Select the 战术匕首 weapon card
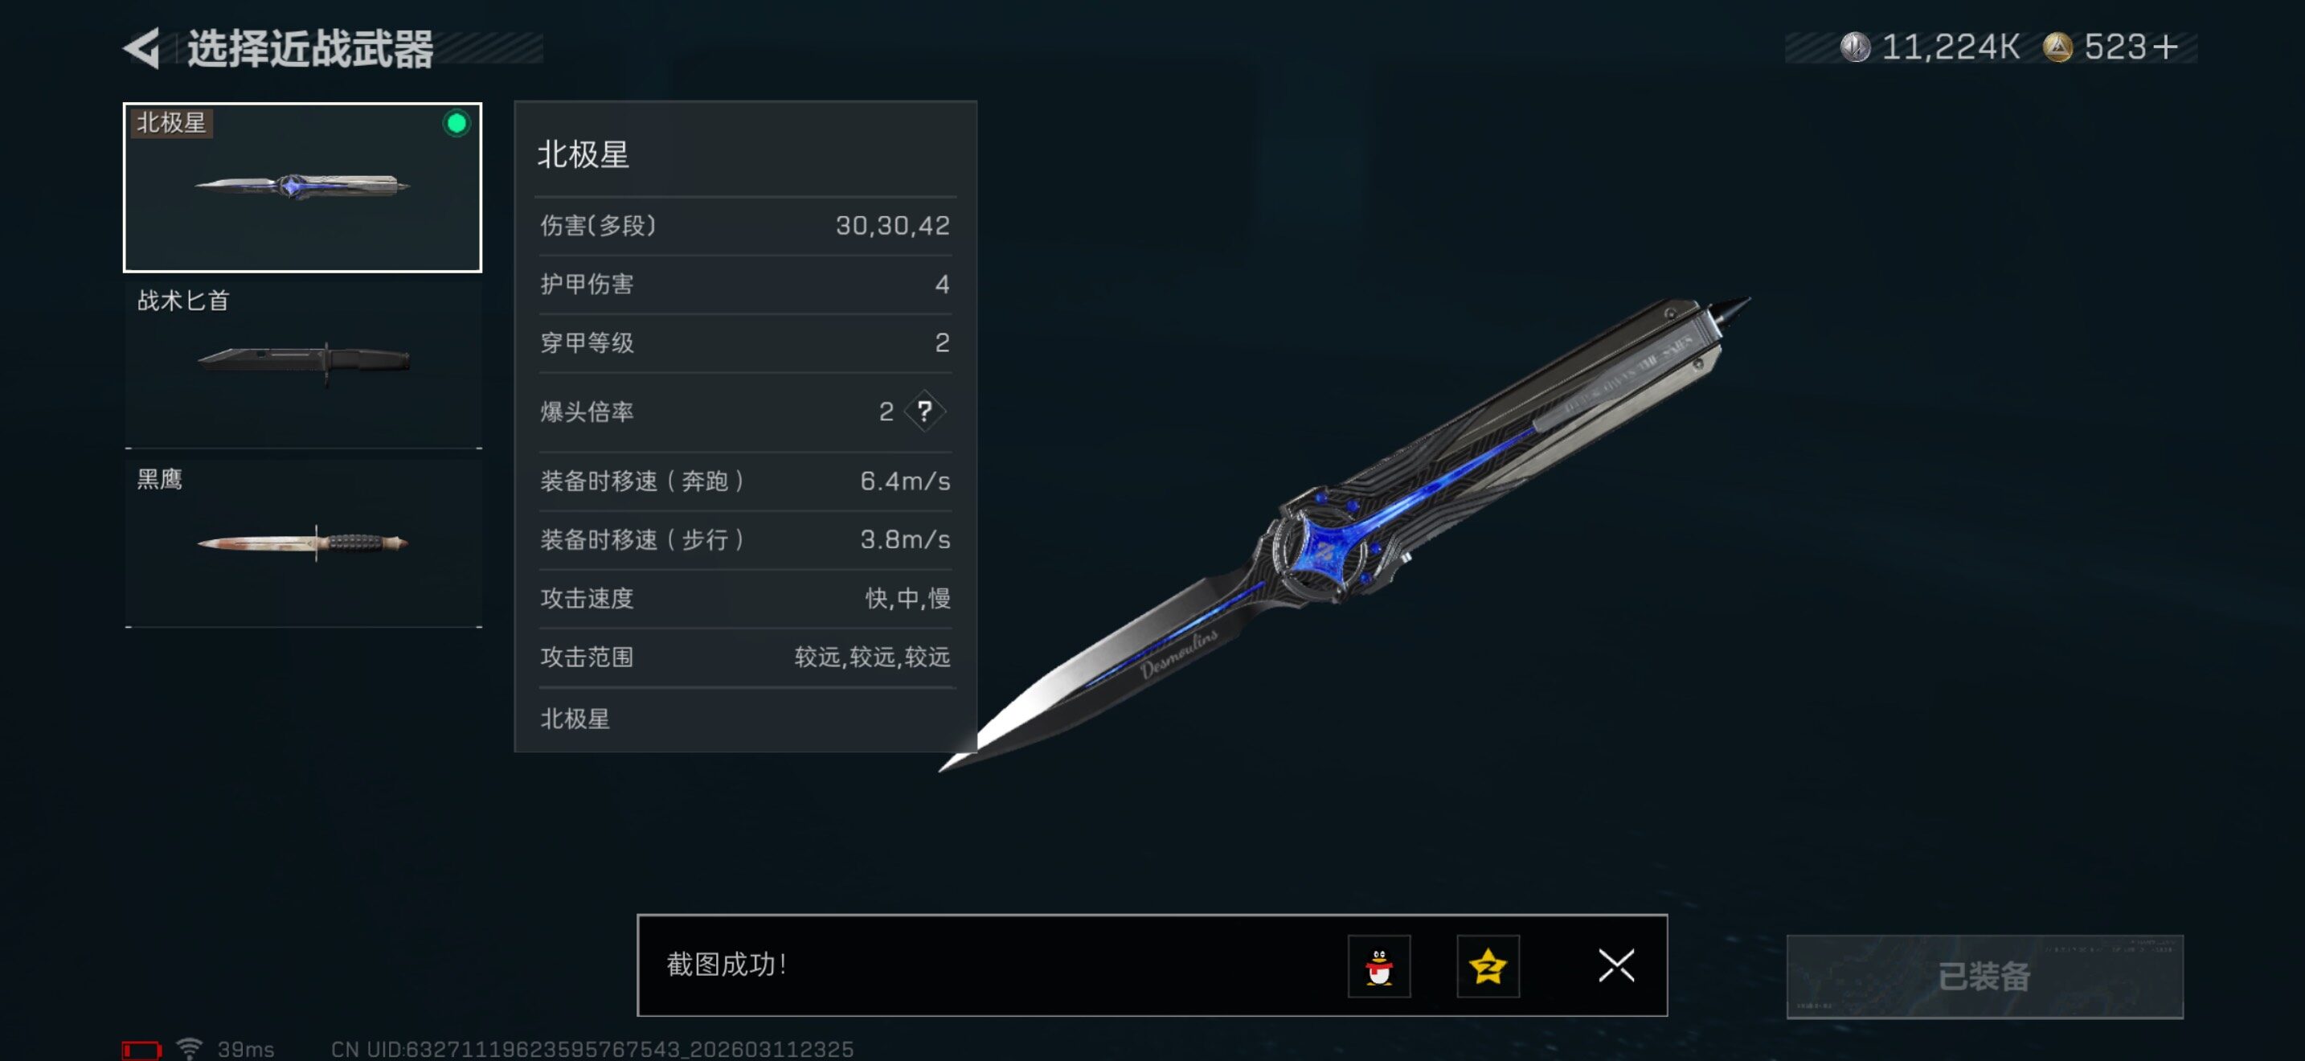The width and height of the screenshot is (2305, 1061). tap(302, 364)
